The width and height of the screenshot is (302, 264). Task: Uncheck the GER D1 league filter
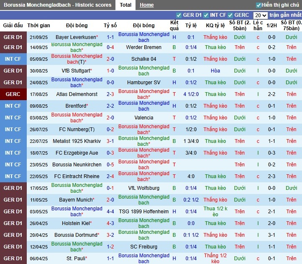tap(179, 15)
